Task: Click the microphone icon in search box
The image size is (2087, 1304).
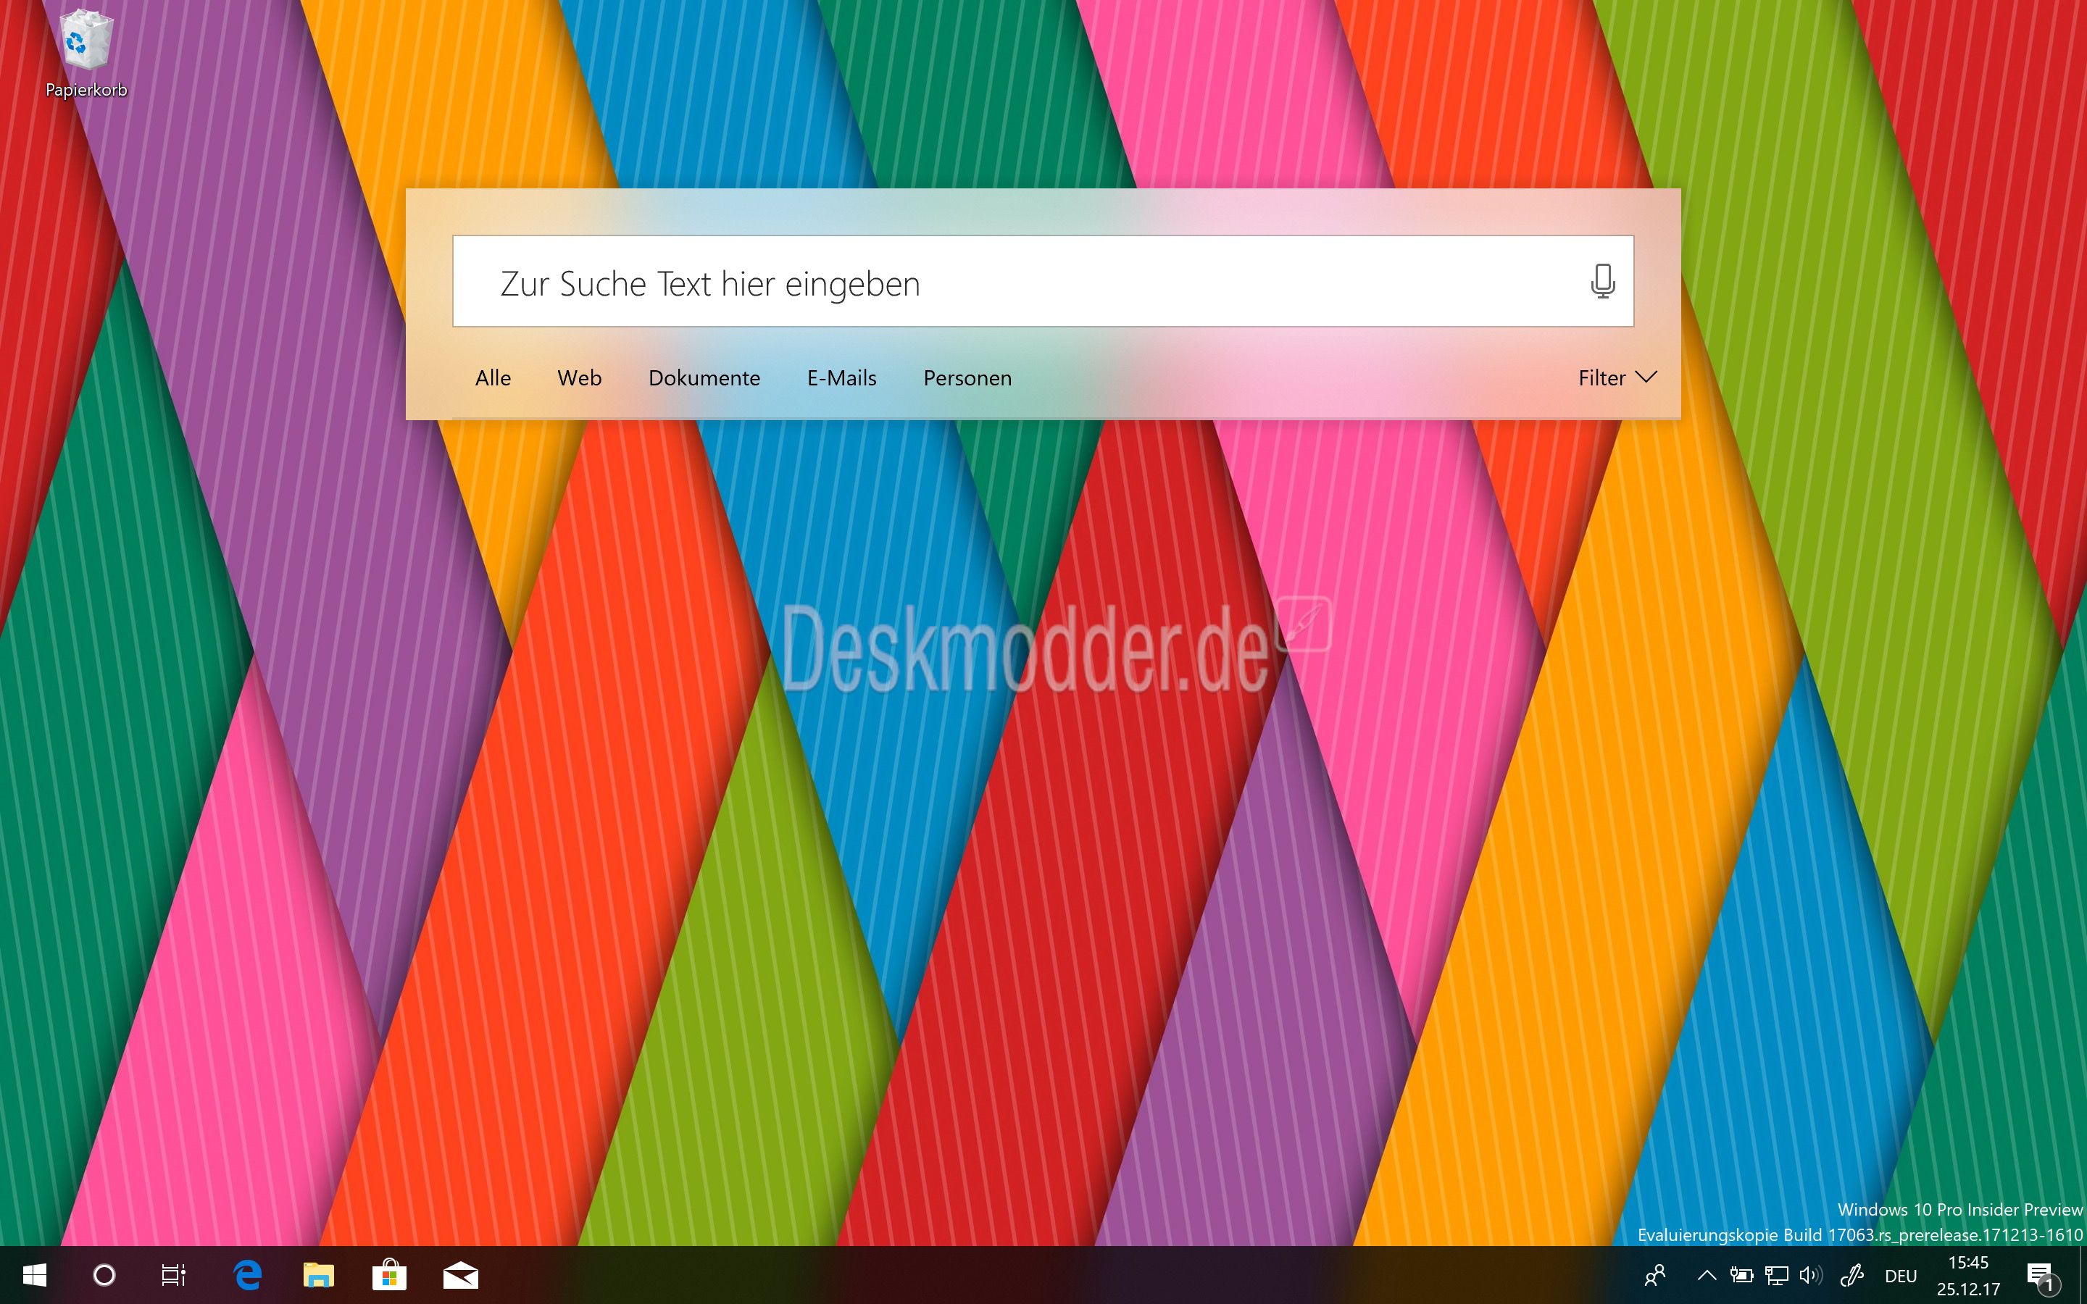Action: (x=1602, y=281)
